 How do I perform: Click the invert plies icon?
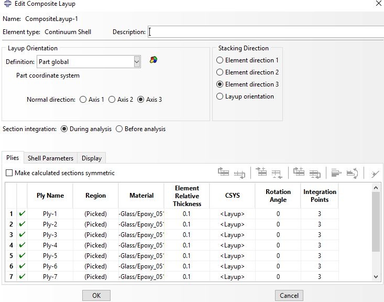click(352, 172)
